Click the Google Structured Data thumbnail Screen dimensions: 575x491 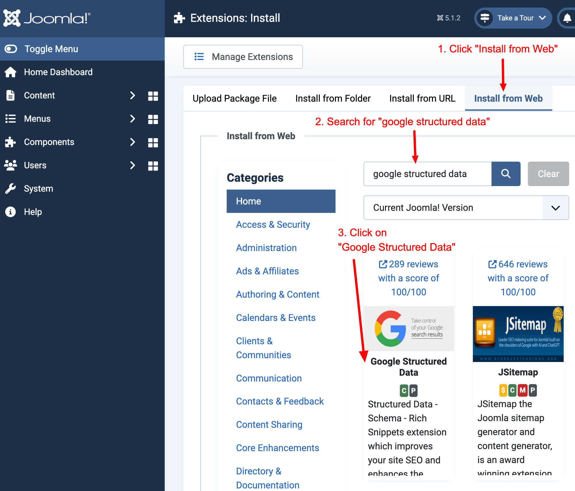pyautogui.click(x=409, y=328)
